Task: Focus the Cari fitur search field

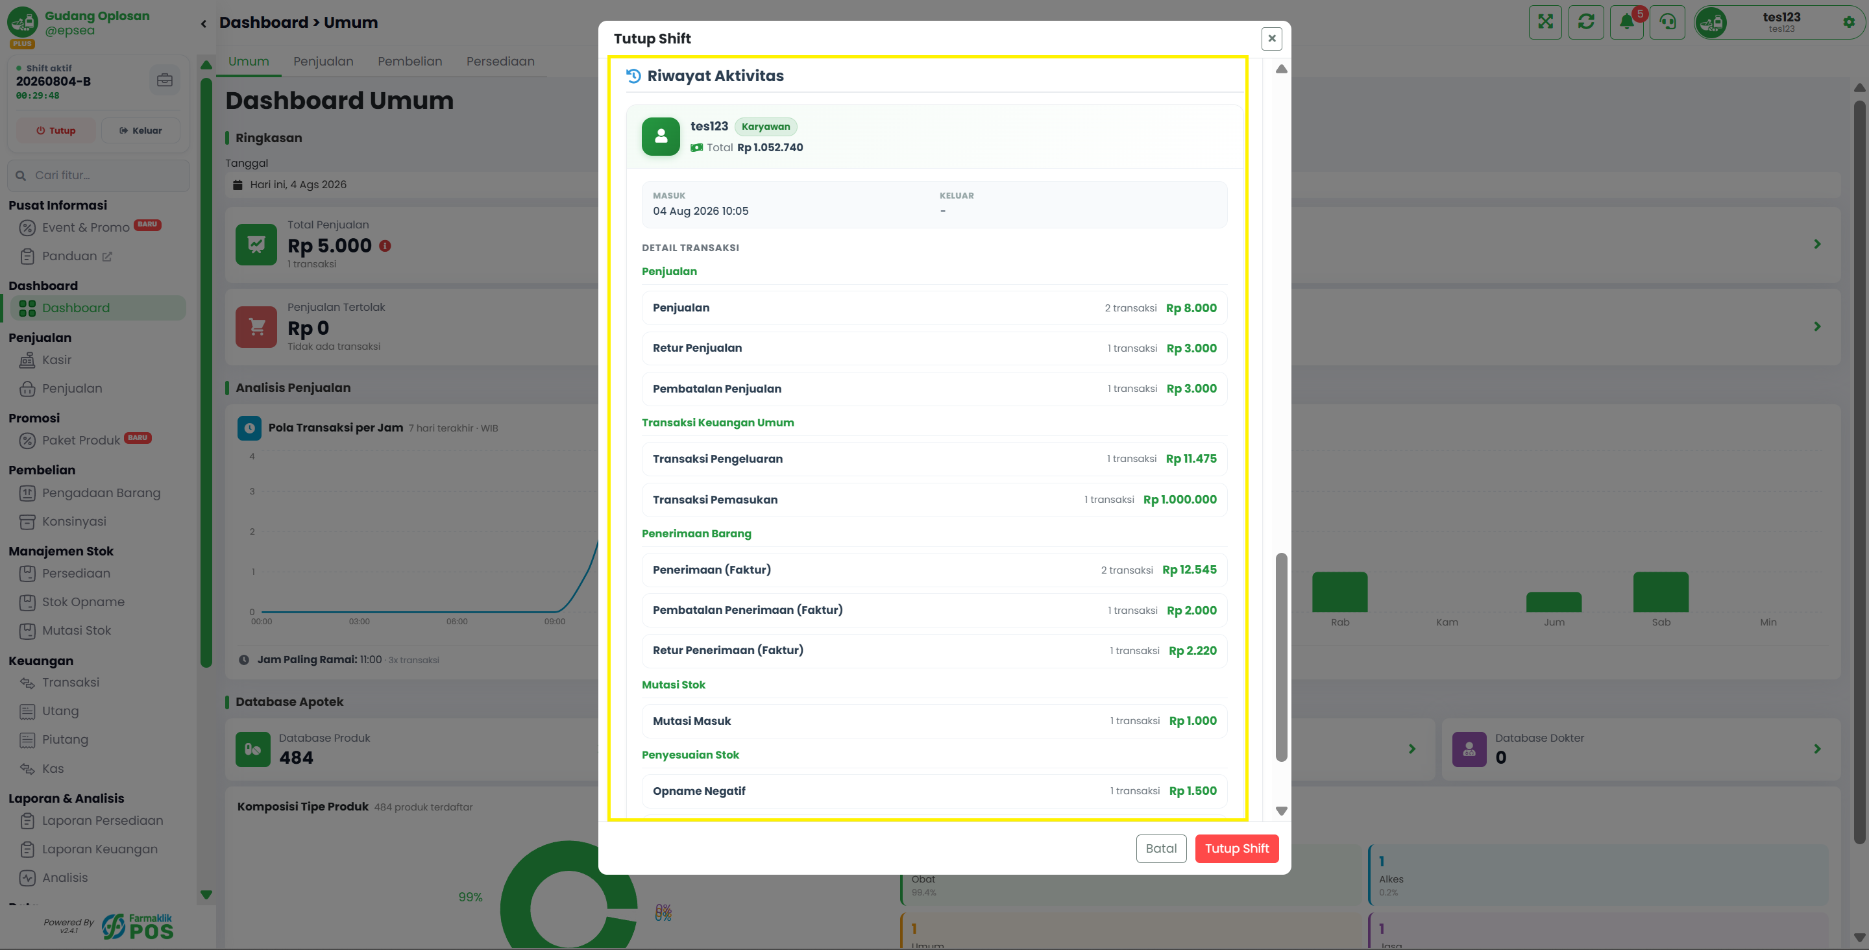Action: 99,175
